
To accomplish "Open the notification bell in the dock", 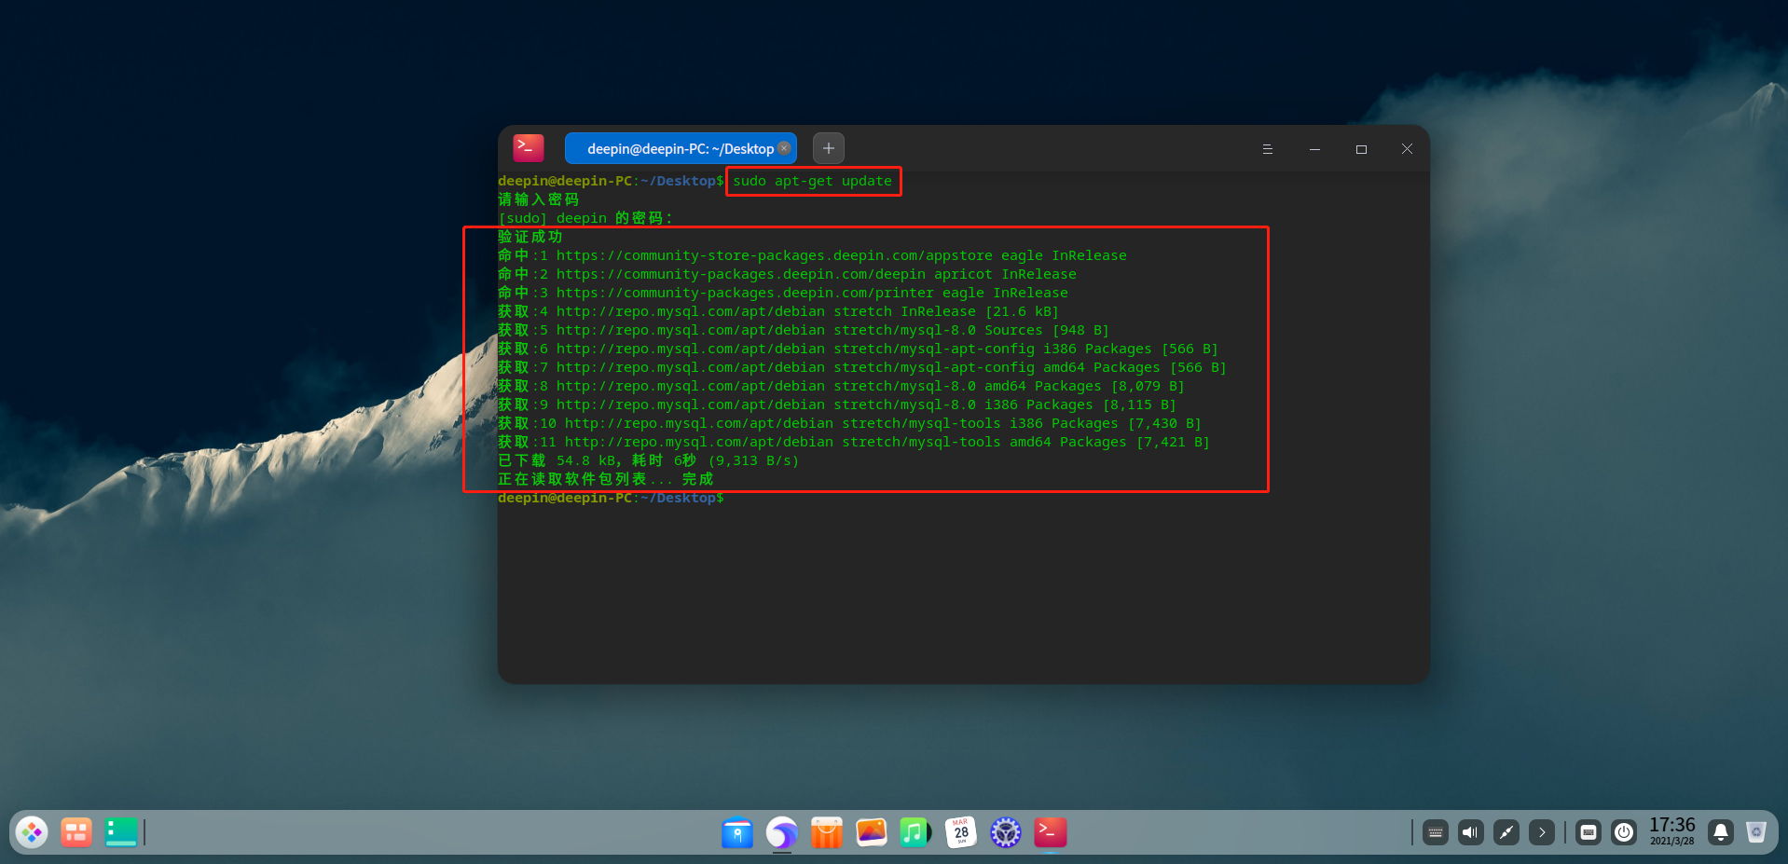I will click(1721, 832).
